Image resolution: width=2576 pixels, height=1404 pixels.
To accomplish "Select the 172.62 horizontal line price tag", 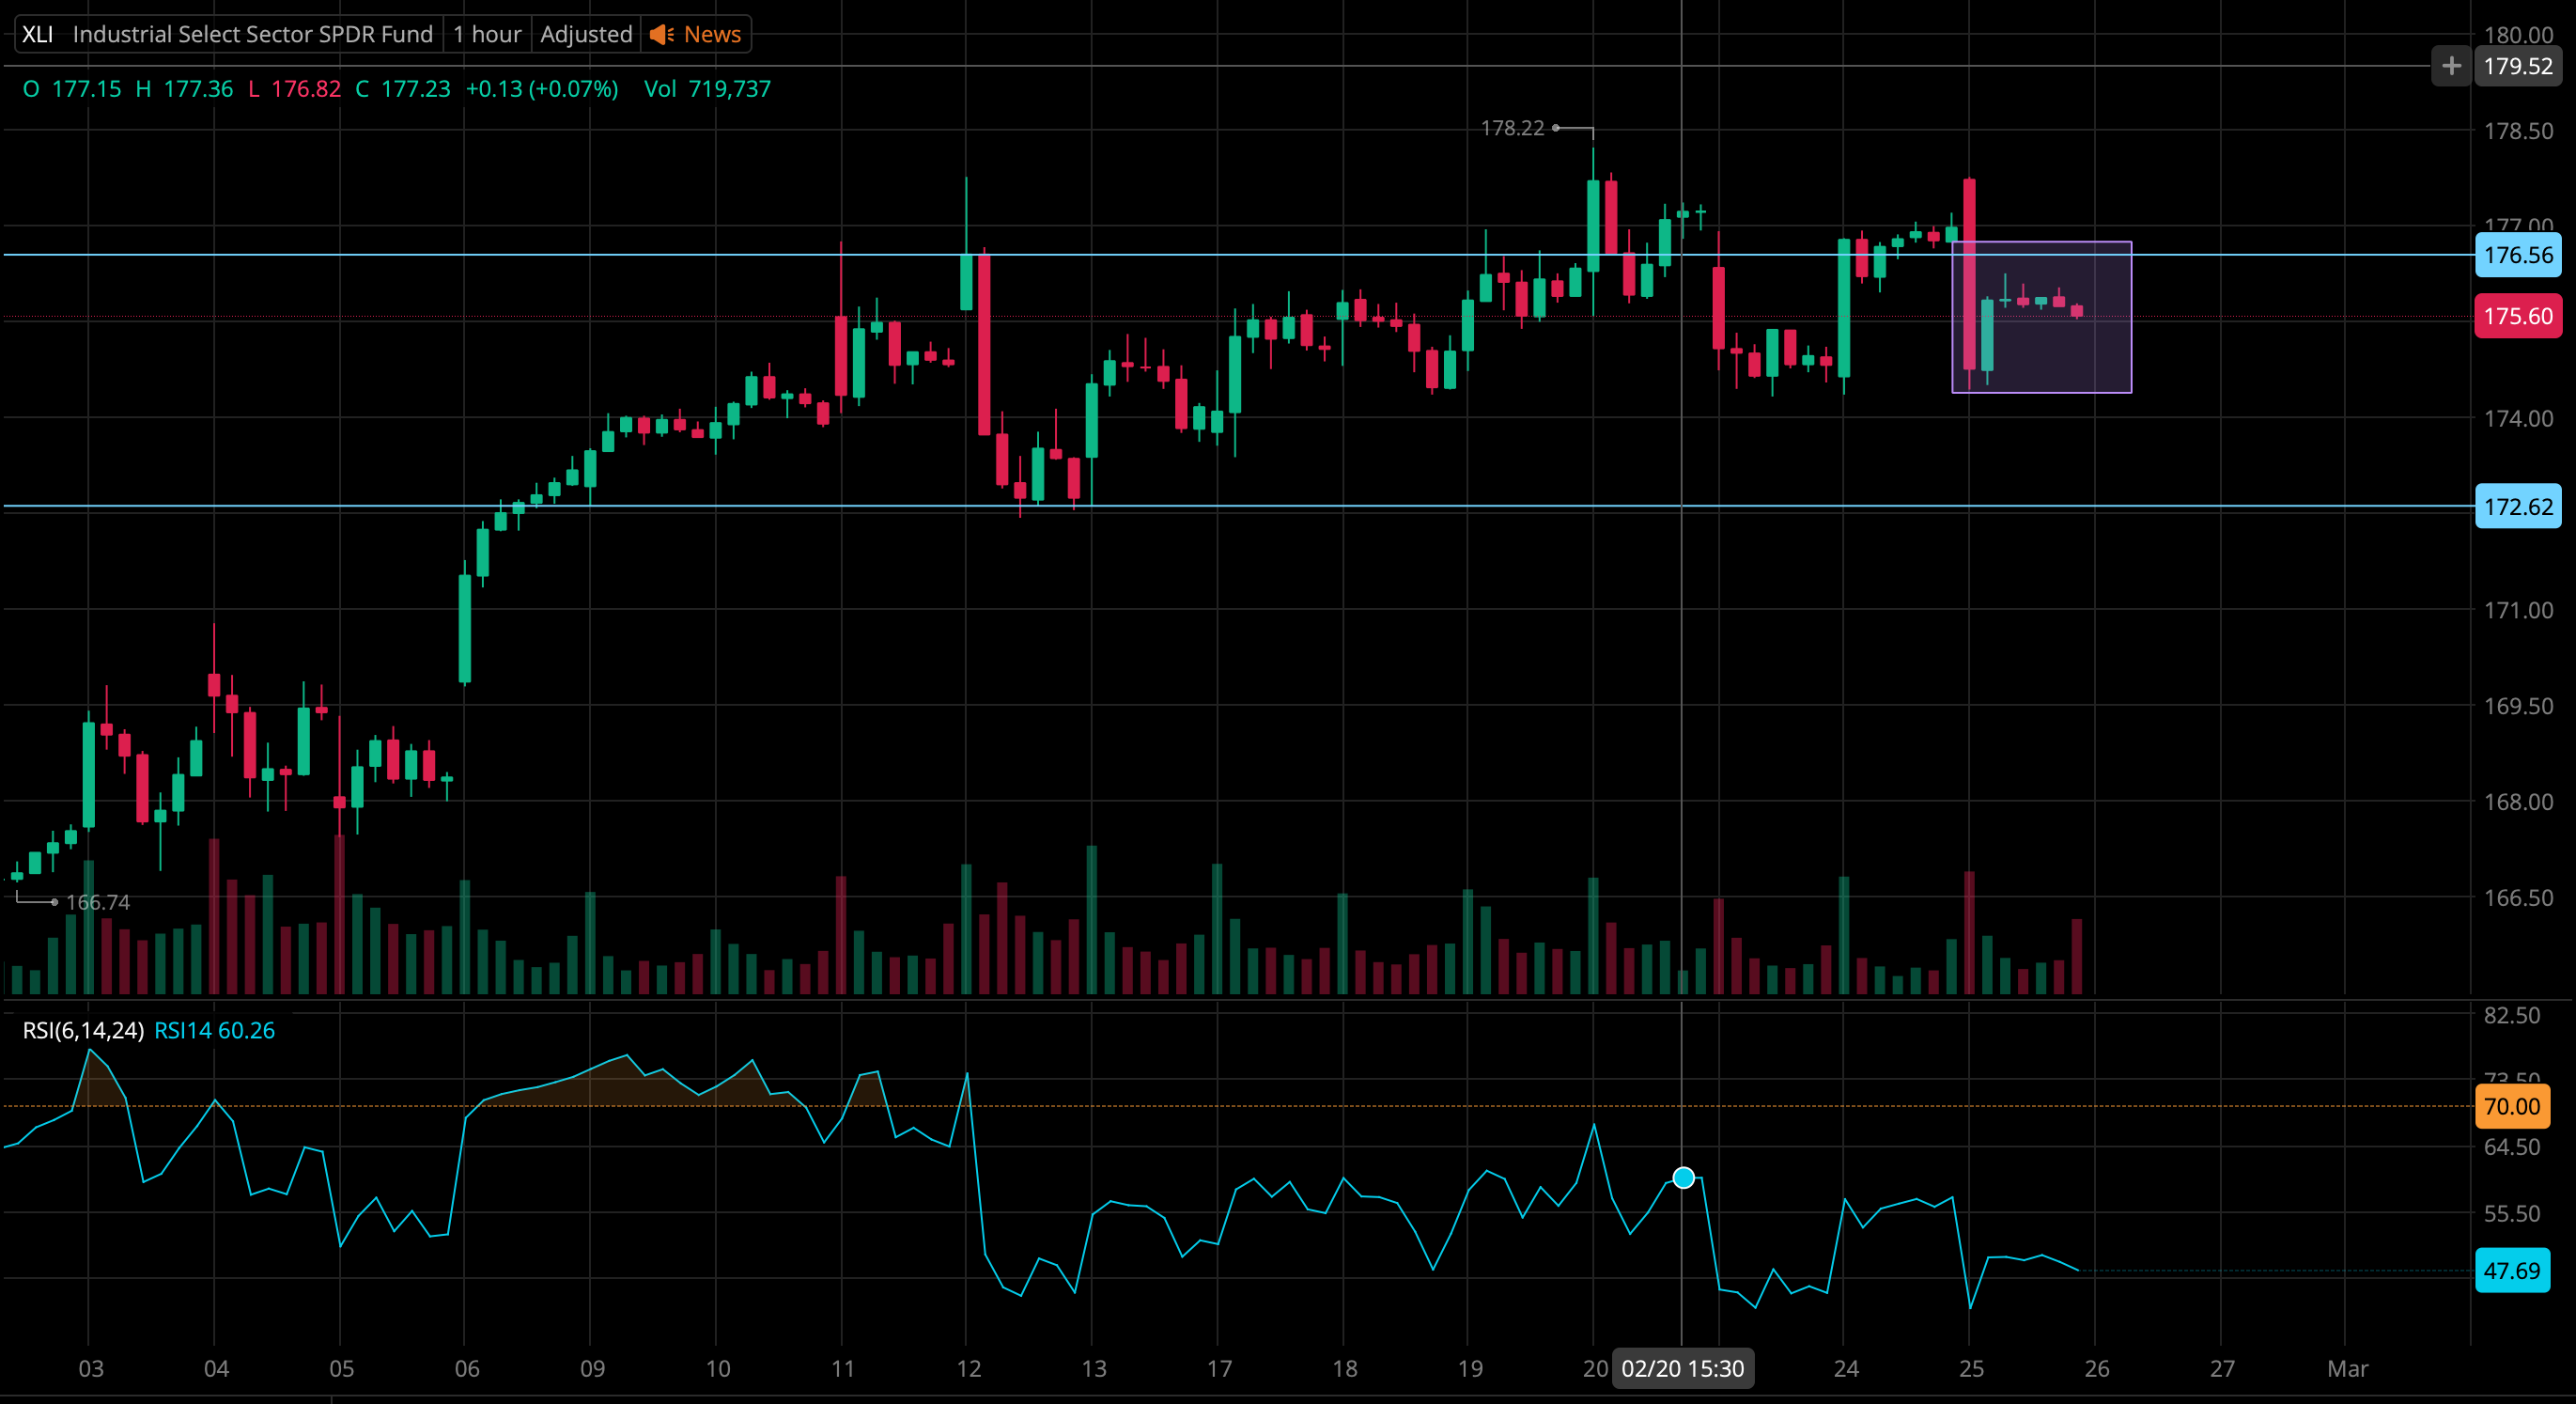I will click(x=2517, y=507).
